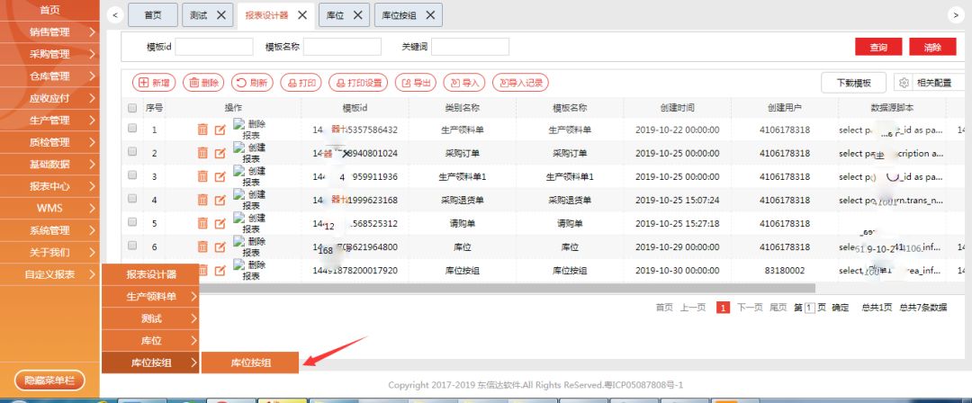This screenshot has height=403, width=972.
Task: Click 删除报表 image in row 6
Action: click(250, 246)
